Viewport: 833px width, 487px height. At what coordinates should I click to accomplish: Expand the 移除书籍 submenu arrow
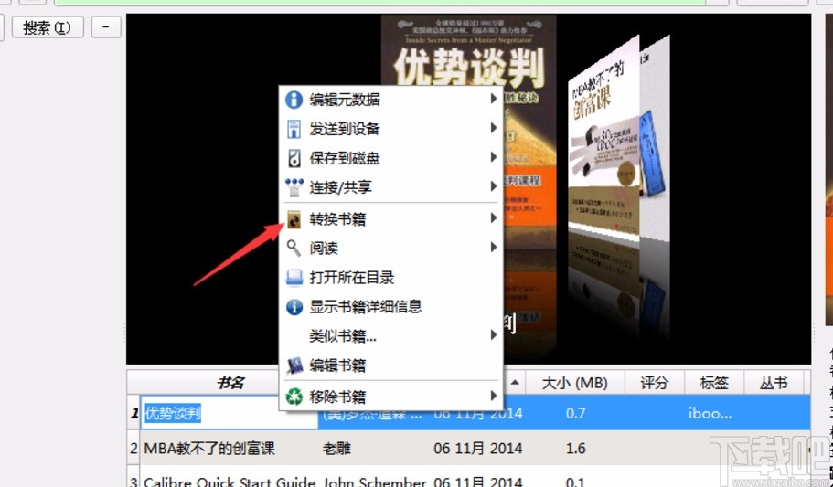coord(494,396)
